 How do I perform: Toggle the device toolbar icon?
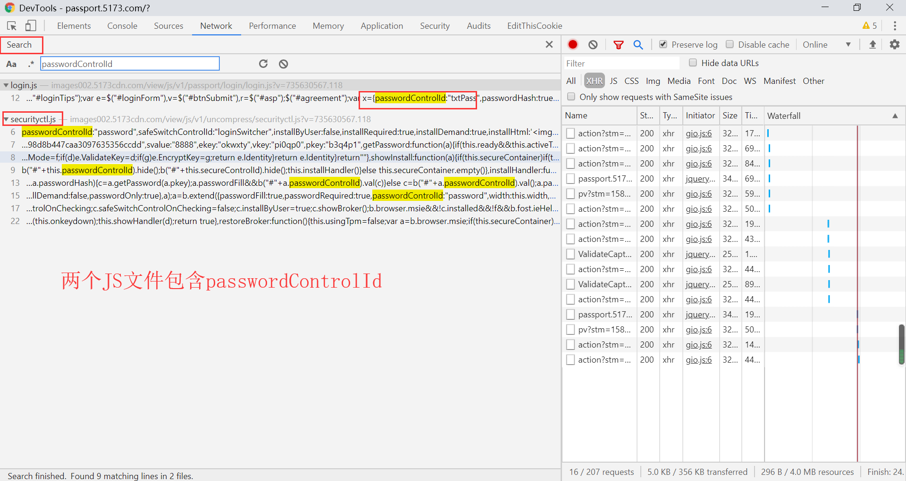[x=31, y=26]
